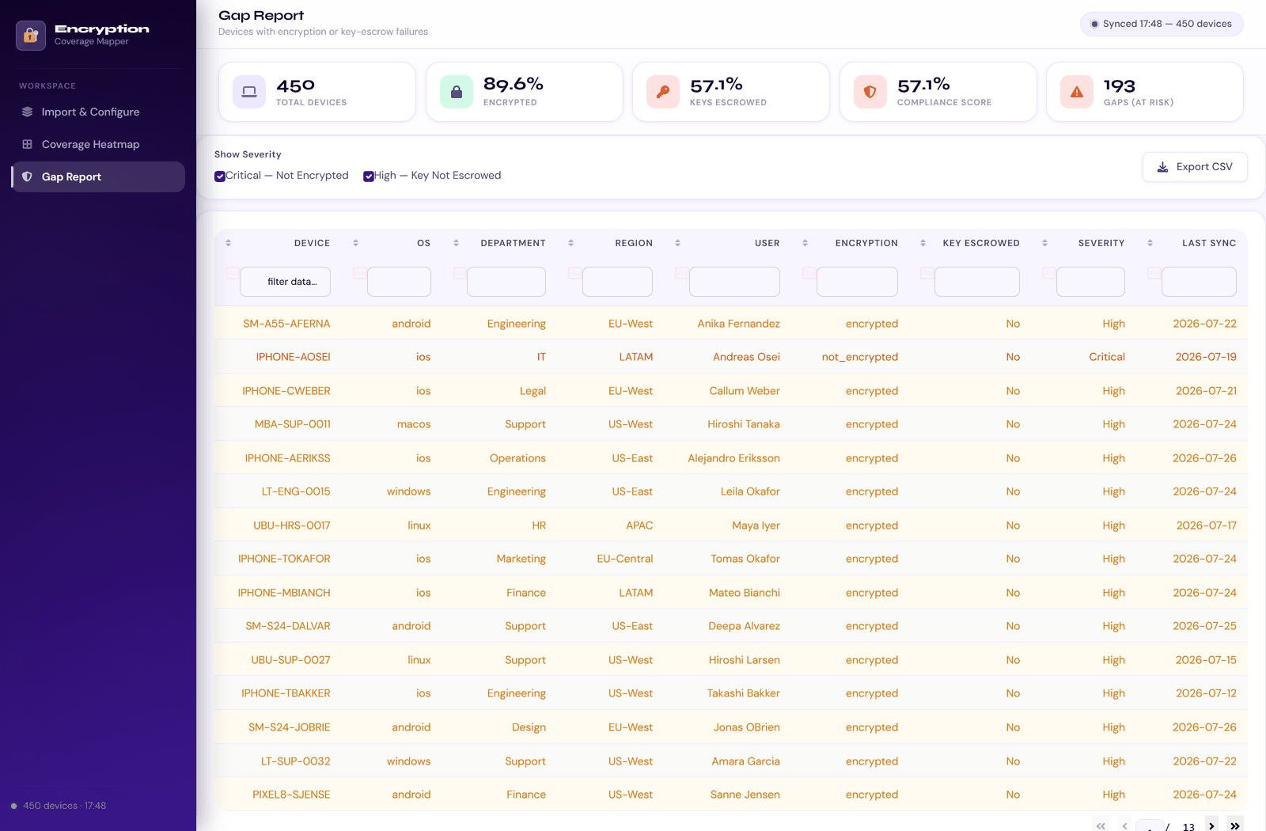1266x831 pixels.
Task: Click user name Takashi Bakker
Action: (743, 693)
